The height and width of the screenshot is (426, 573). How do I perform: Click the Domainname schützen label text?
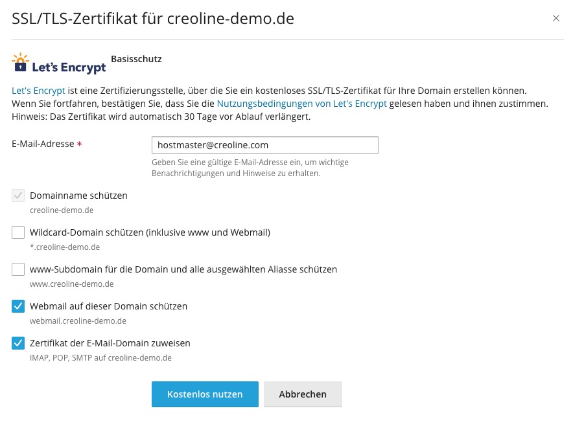pyautogui.click(x=78, y=196)
